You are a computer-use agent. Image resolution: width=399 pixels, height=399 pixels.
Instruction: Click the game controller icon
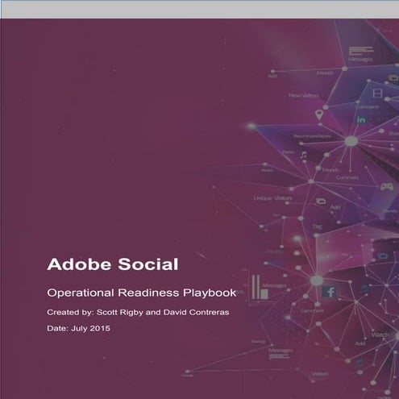point(387,186)
